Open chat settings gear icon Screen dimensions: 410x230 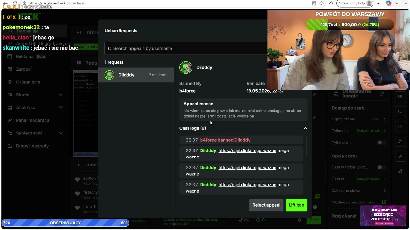[x=299, y=220]
